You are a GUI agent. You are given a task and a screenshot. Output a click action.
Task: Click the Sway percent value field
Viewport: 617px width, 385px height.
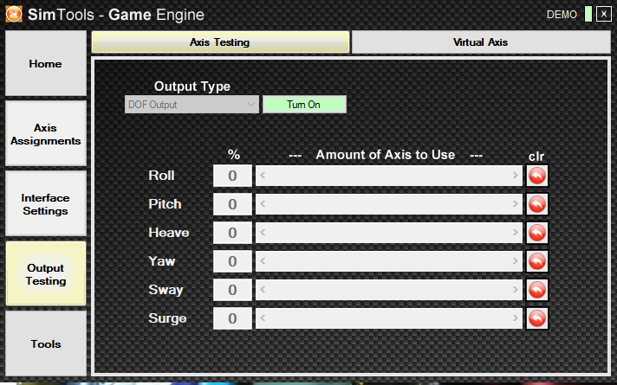[232, 290]
